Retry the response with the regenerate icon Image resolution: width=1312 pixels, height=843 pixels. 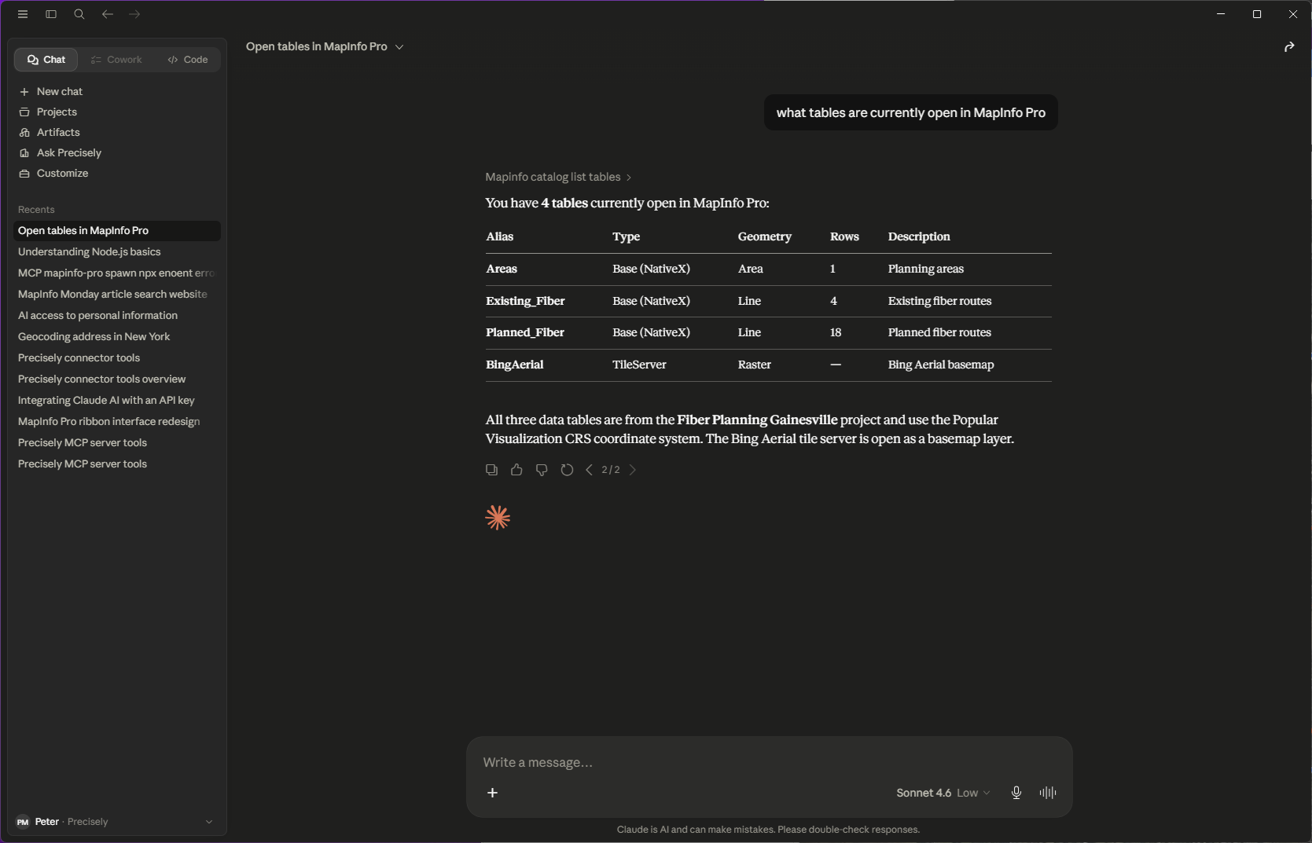coord(567,470)
